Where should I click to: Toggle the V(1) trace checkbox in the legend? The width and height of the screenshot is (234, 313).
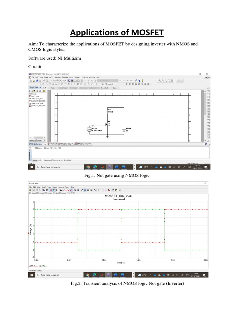pyautogui.click(x=31, y=266)
